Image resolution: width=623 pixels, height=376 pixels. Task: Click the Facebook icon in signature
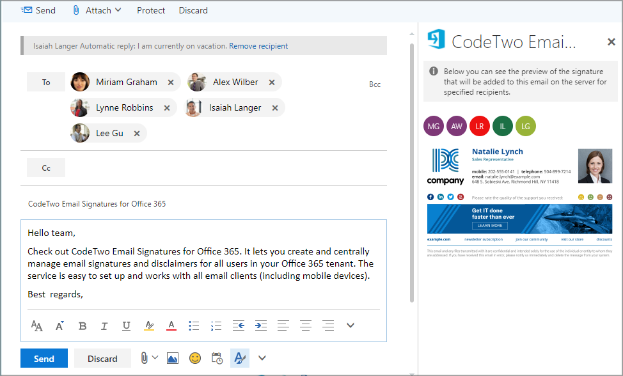tap(430, 197)
